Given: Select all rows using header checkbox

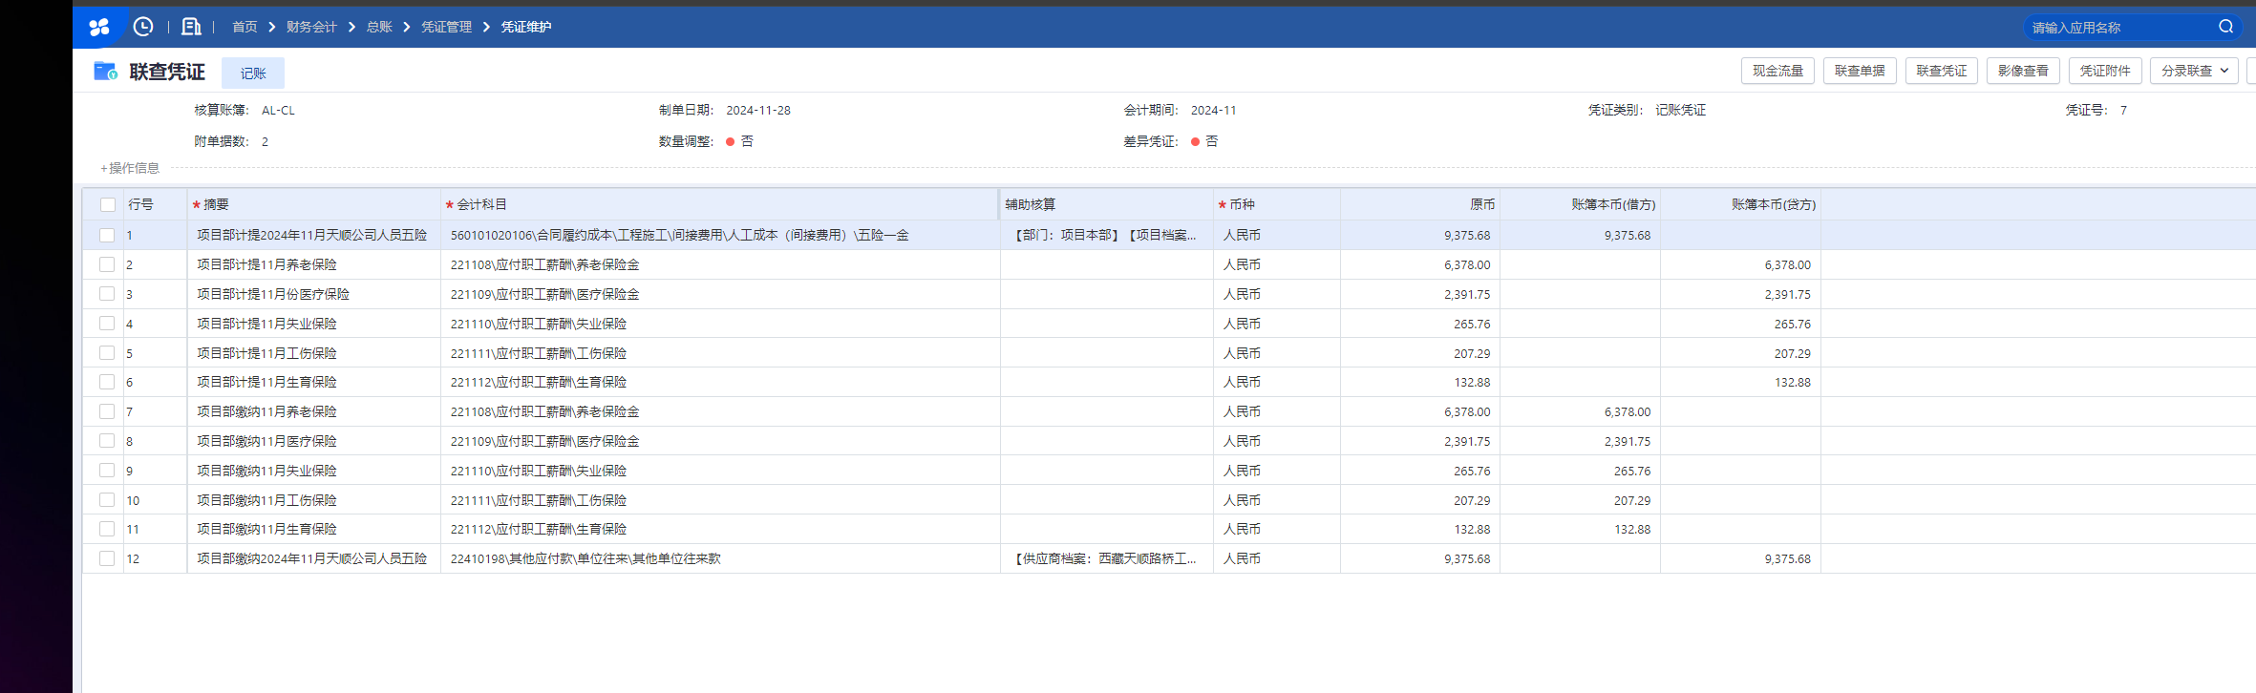Looking at the screenshot, I should pos(108,205).
